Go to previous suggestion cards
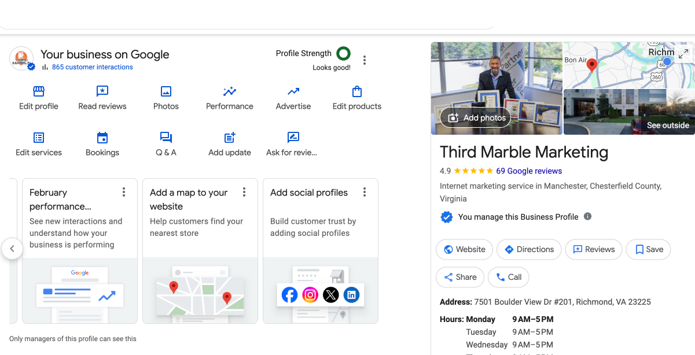 pyautogui.click(x=12, y=249)
